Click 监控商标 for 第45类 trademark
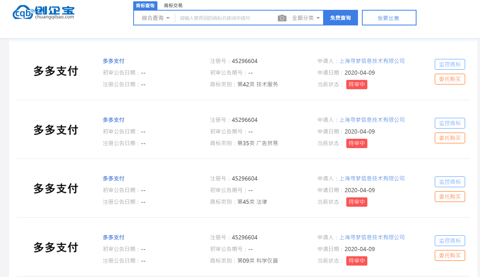The image size is (480, 277). coord(450,182)
